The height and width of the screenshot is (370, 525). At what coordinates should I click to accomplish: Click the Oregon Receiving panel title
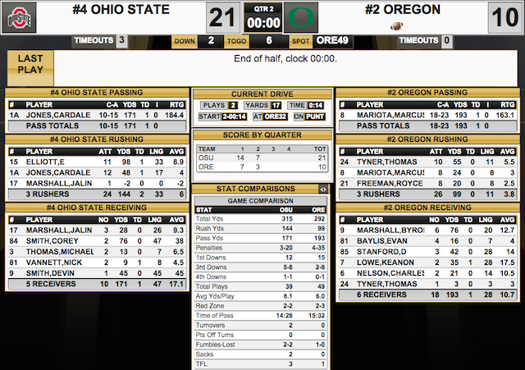coord(427,208)
